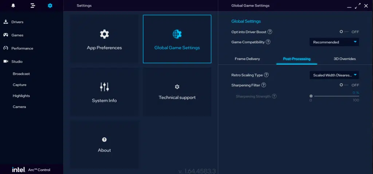Click the Sharpening Strength slider track
Viewport: 373px width, 174px height.
coord(337,96)
